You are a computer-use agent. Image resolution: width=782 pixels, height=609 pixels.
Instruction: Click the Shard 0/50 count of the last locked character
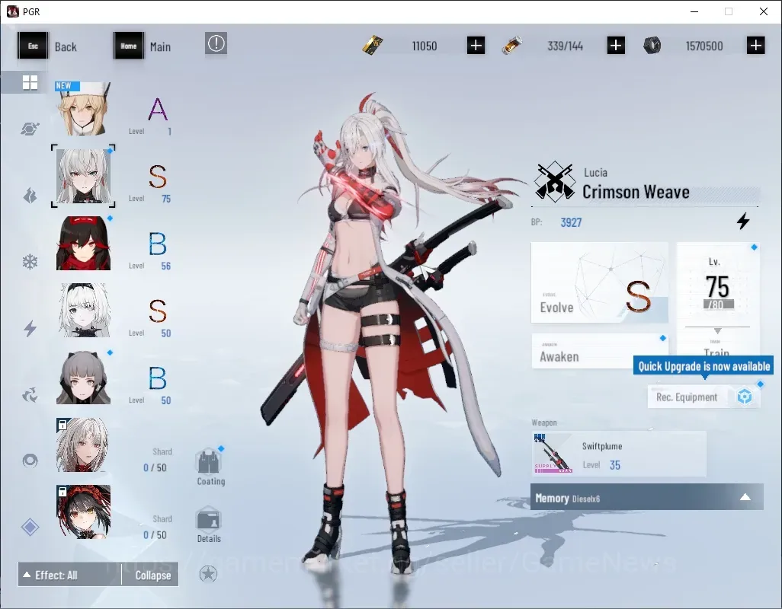[x=155, y=535]
